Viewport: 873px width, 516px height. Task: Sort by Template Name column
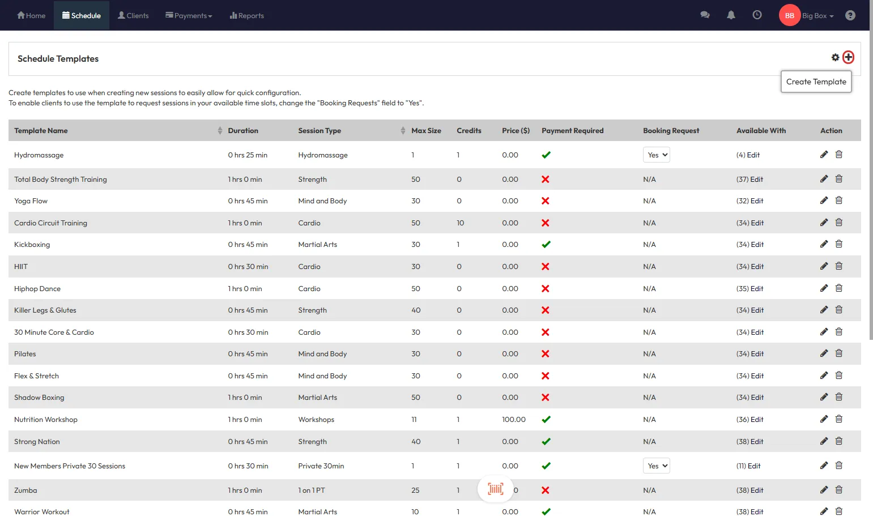pos(220,131)
